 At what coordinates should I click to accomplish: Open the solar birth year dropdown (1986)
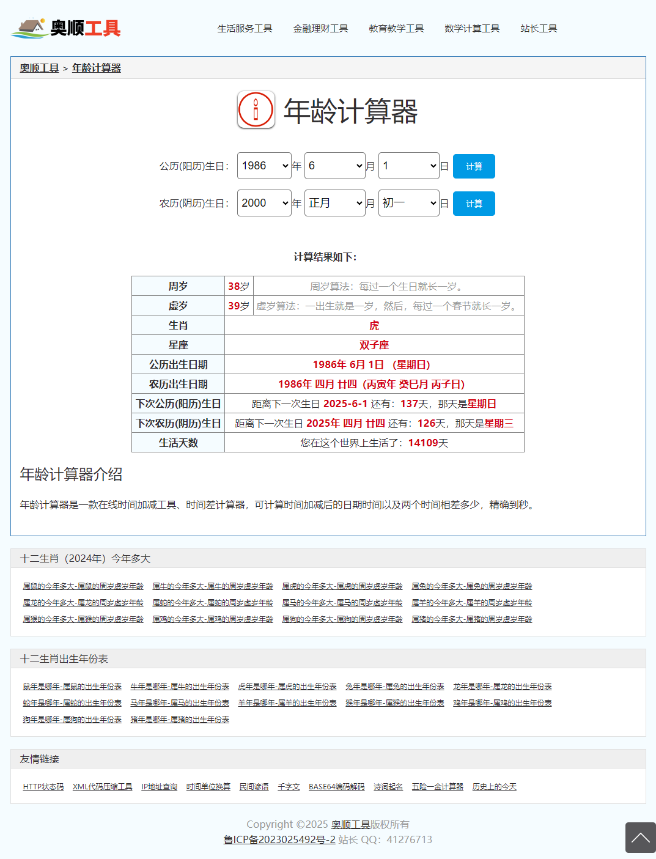tap(264, 166)
